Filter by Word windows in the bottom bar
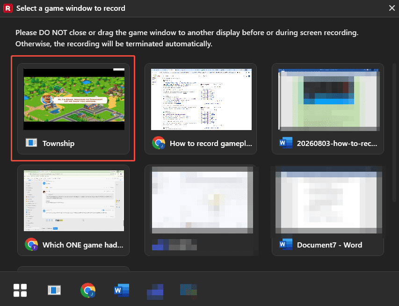 pos(122,290)
